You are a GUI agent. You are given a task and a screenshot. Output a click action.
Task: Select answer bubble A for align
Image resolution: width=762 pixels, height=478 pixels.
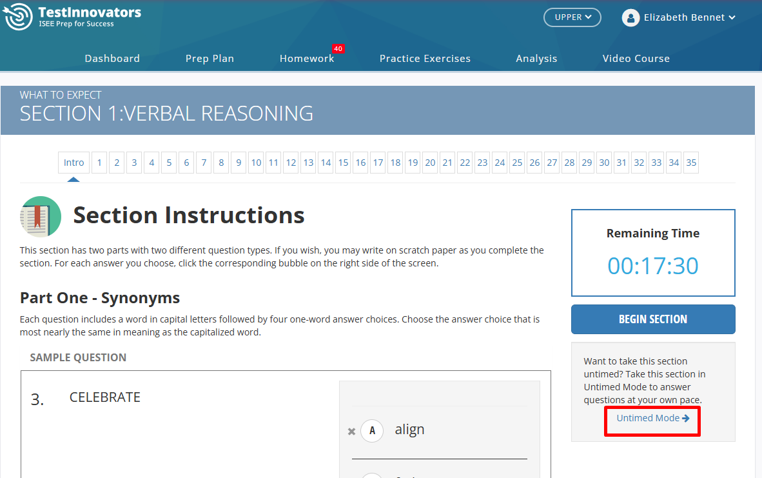pyautogui.click(x=372, y=431)
